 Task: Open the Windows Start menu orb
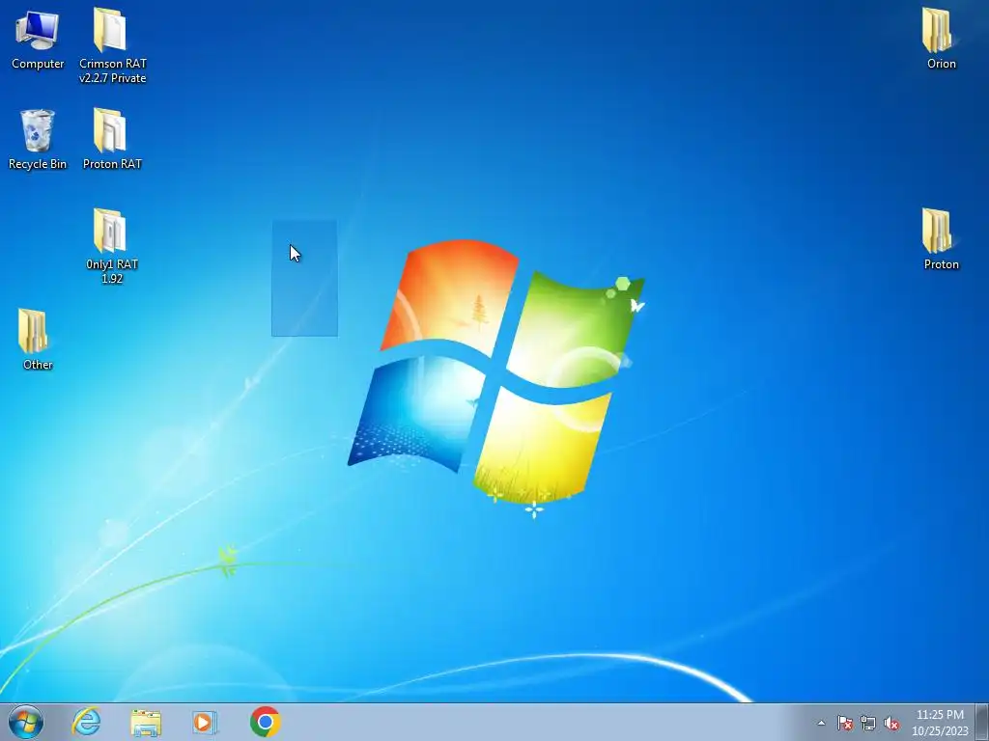click(x=26, y=722)
